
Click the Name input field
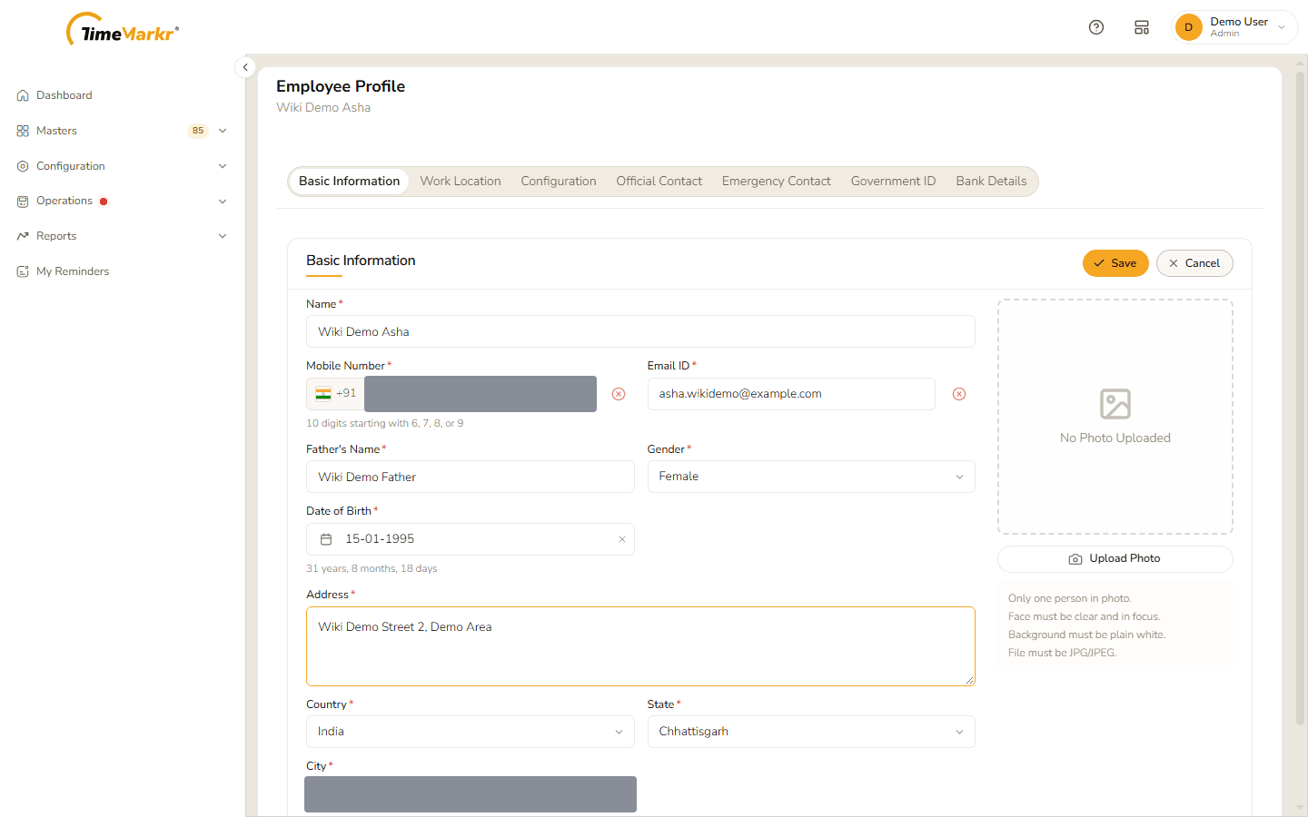(640, 331)
